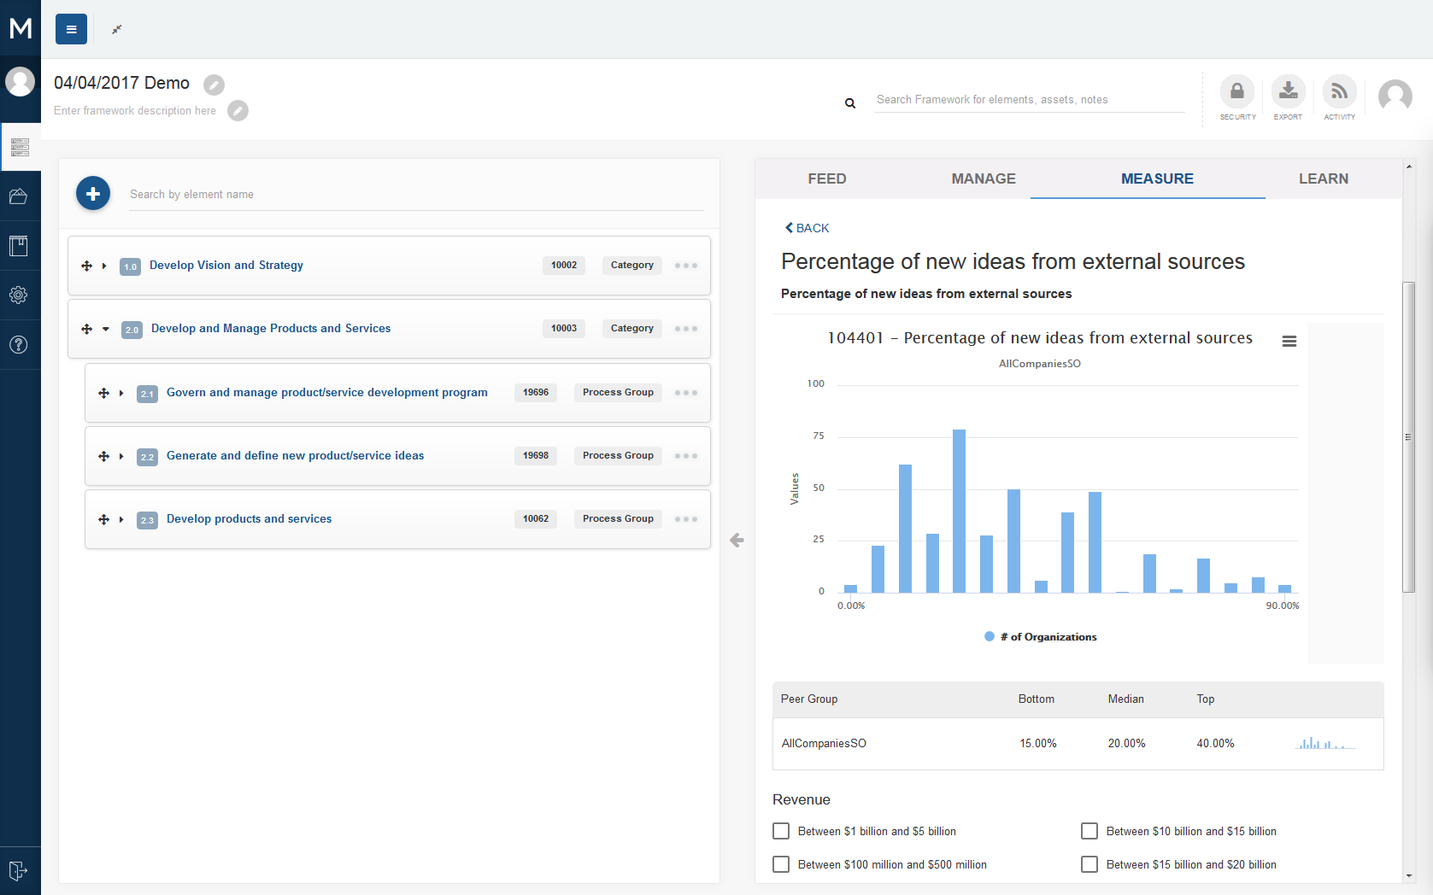This screenshot has height=895, width=1433.
Task: Open more options for Develop products and services
Action: point(686,519)
